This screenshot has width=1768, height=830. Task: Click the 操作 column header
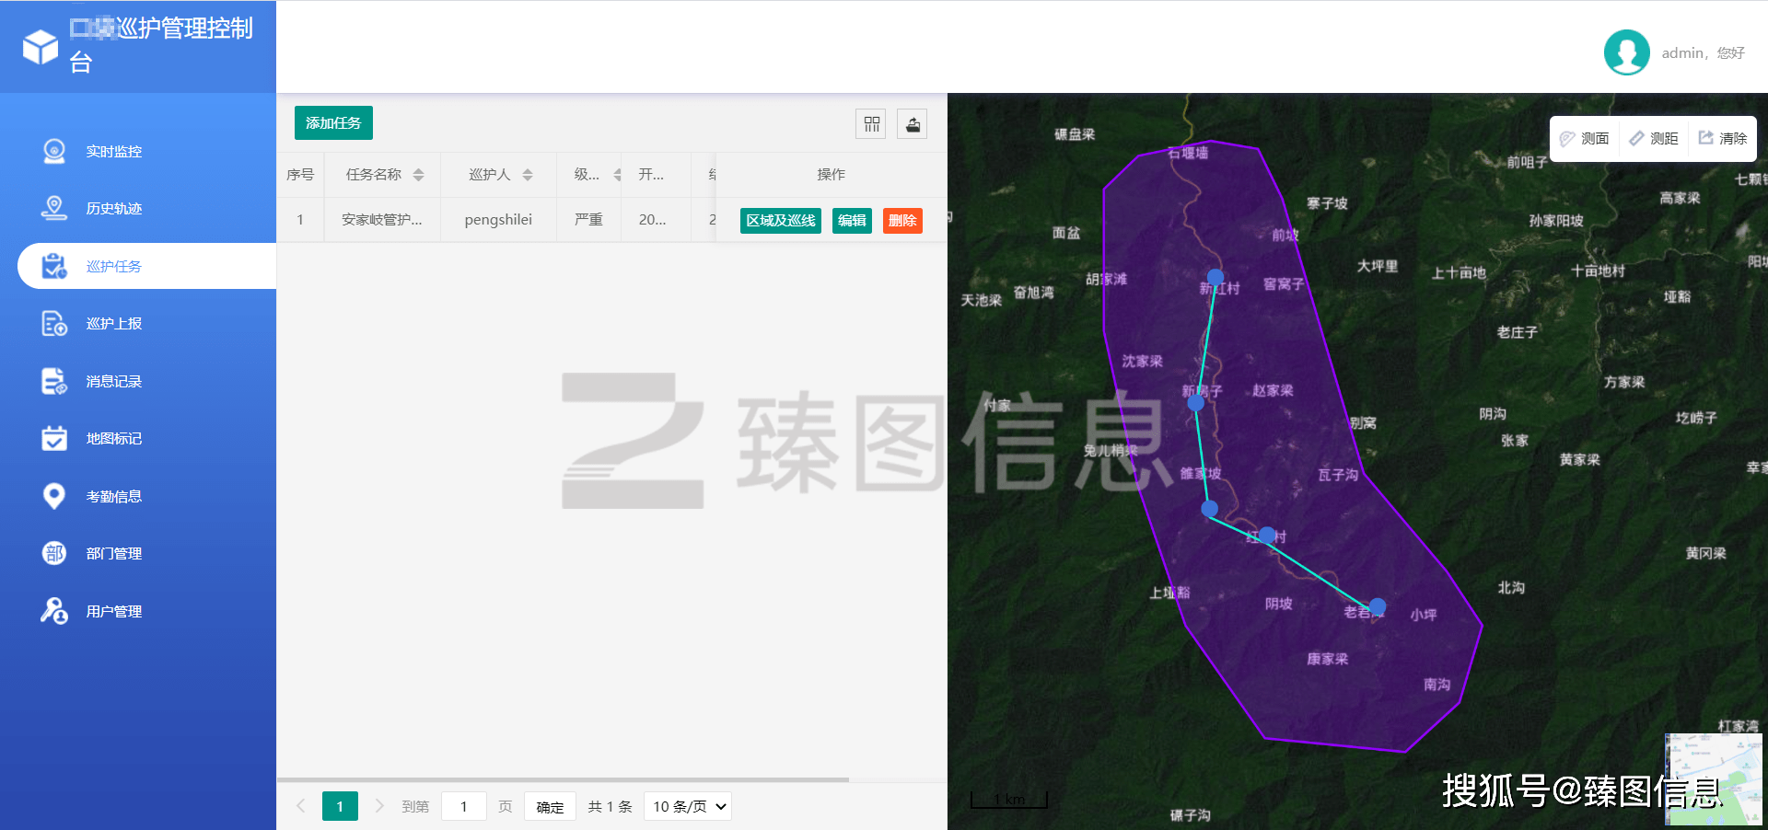coord(831,175)
